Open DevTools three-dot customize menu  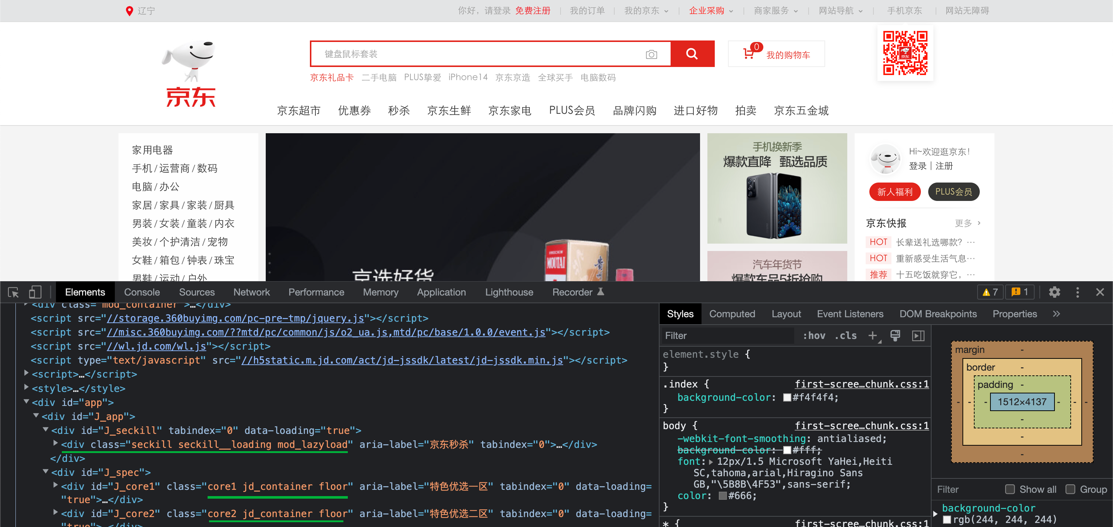tap(1077, 293)
